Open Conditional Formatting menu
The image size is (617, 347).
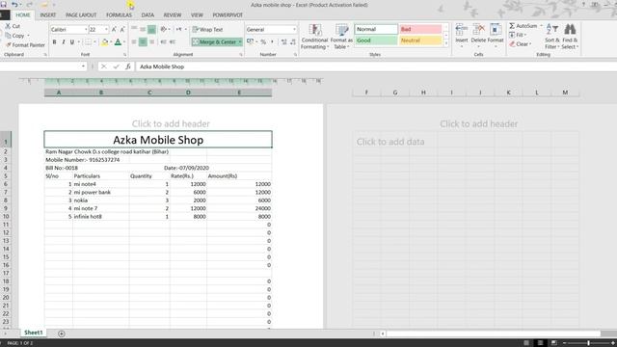pos(314,37)
